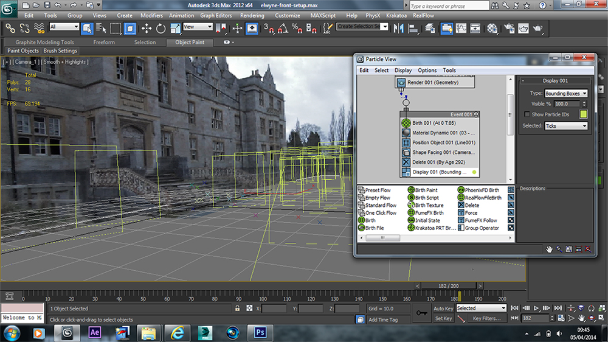Open the Modifiers menu
Viewport: 608px width, 342px height.
pyautogui.click(x=151, y=16)
